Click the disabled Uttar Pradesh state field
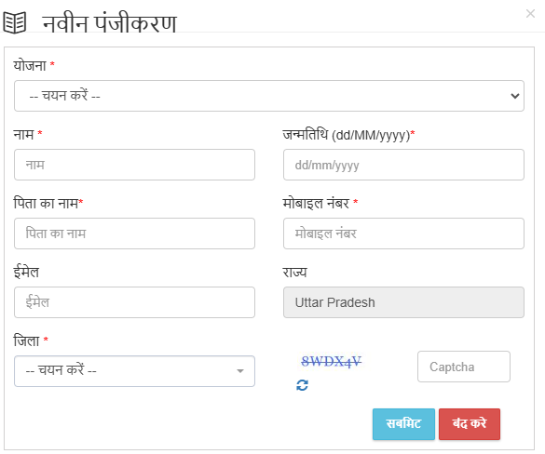The width and height of the screenshot is (545, 454). (403, 302)
